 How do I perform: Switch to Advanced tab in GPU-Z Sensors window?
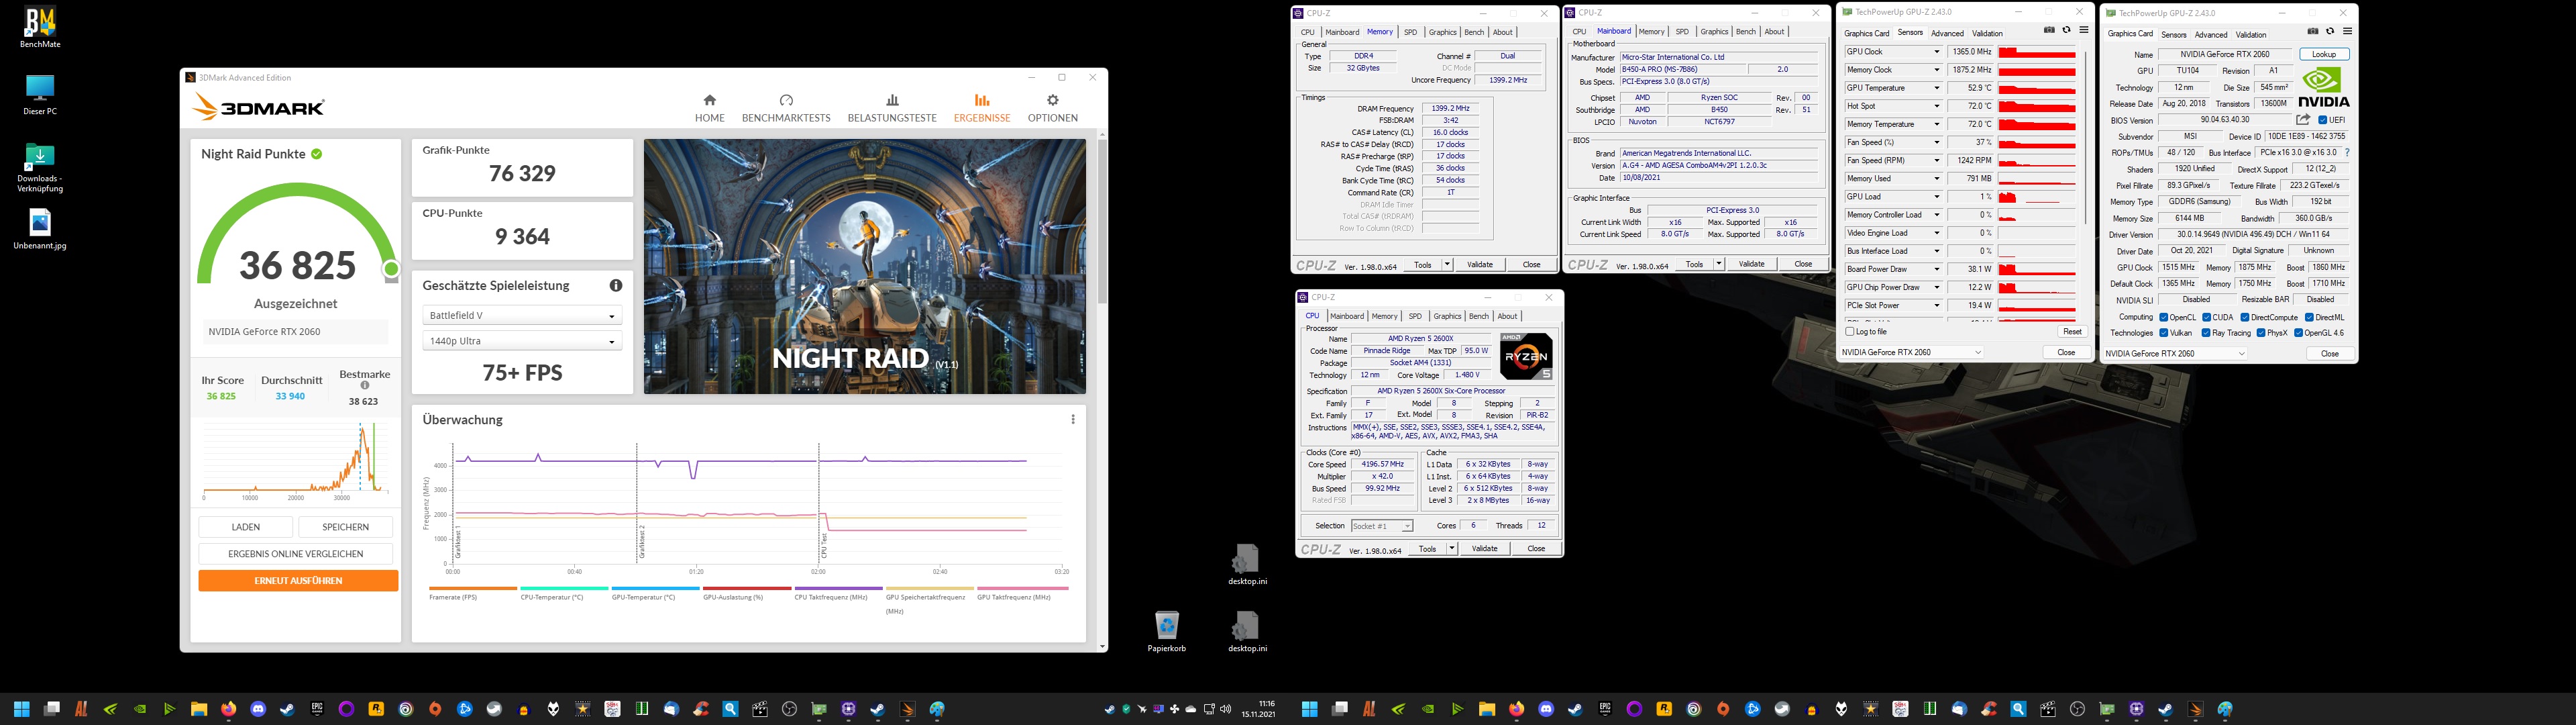(1947, 33)
